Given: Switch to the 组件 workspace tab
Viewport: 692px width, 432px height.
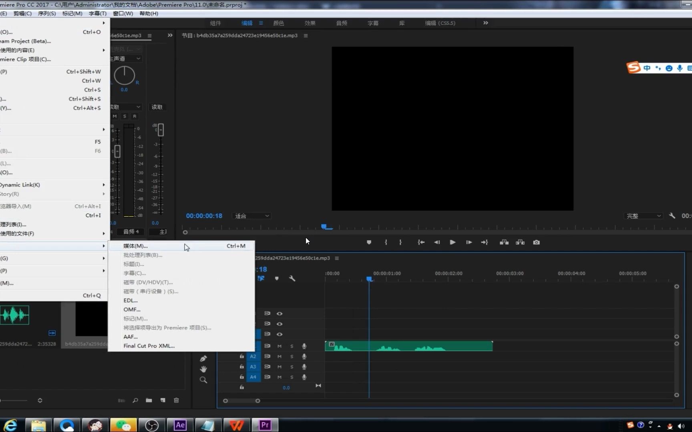Looking at the screenshot, I should pyautogui.click(x=215, y=23).
